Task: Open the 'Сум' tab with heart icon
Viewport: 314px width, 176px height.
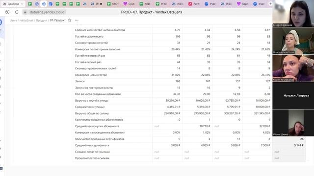Action: (x=129, y=4)
